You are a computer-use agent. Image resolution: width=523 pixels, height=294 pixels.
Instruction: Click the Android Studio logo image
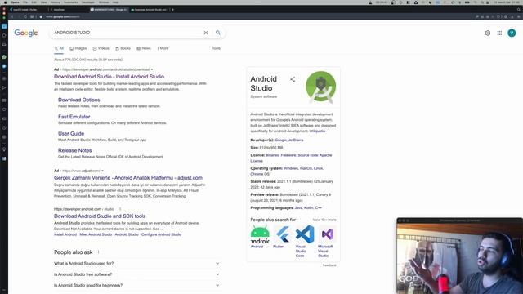[321, 87]
